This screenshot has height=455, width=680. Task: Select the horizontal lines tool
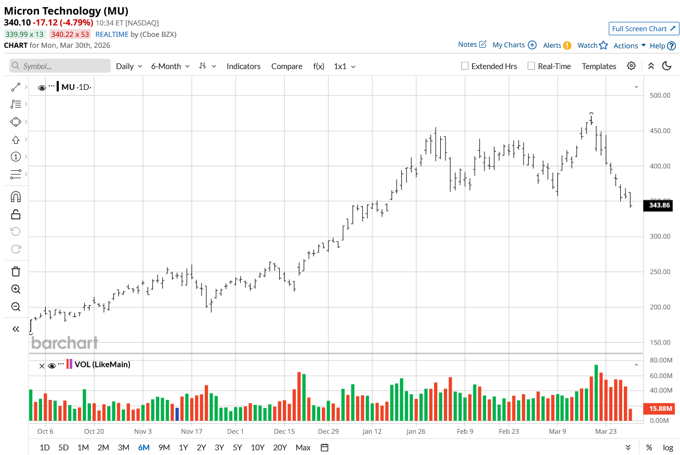pos(16,174)
